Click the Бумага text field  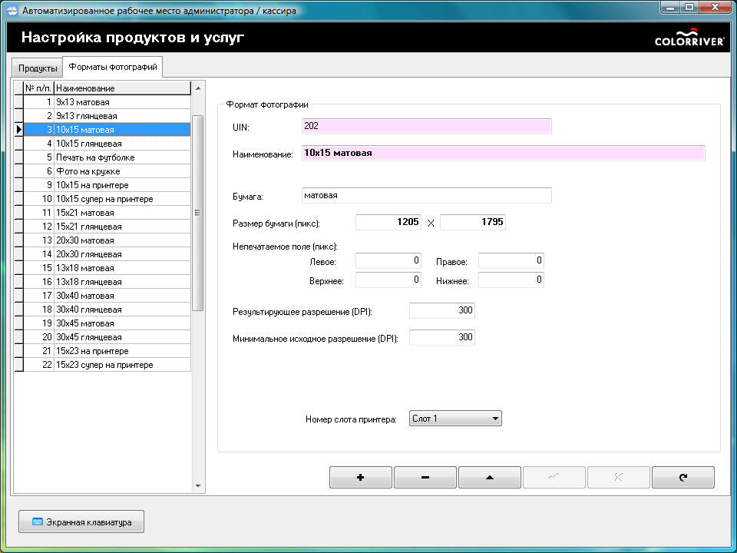tap(426, 196)
